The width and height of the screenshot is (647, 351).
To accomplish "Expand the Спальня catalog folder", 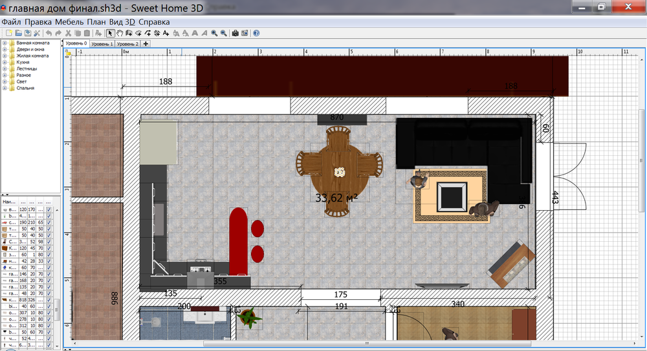I will pos(5,88).
